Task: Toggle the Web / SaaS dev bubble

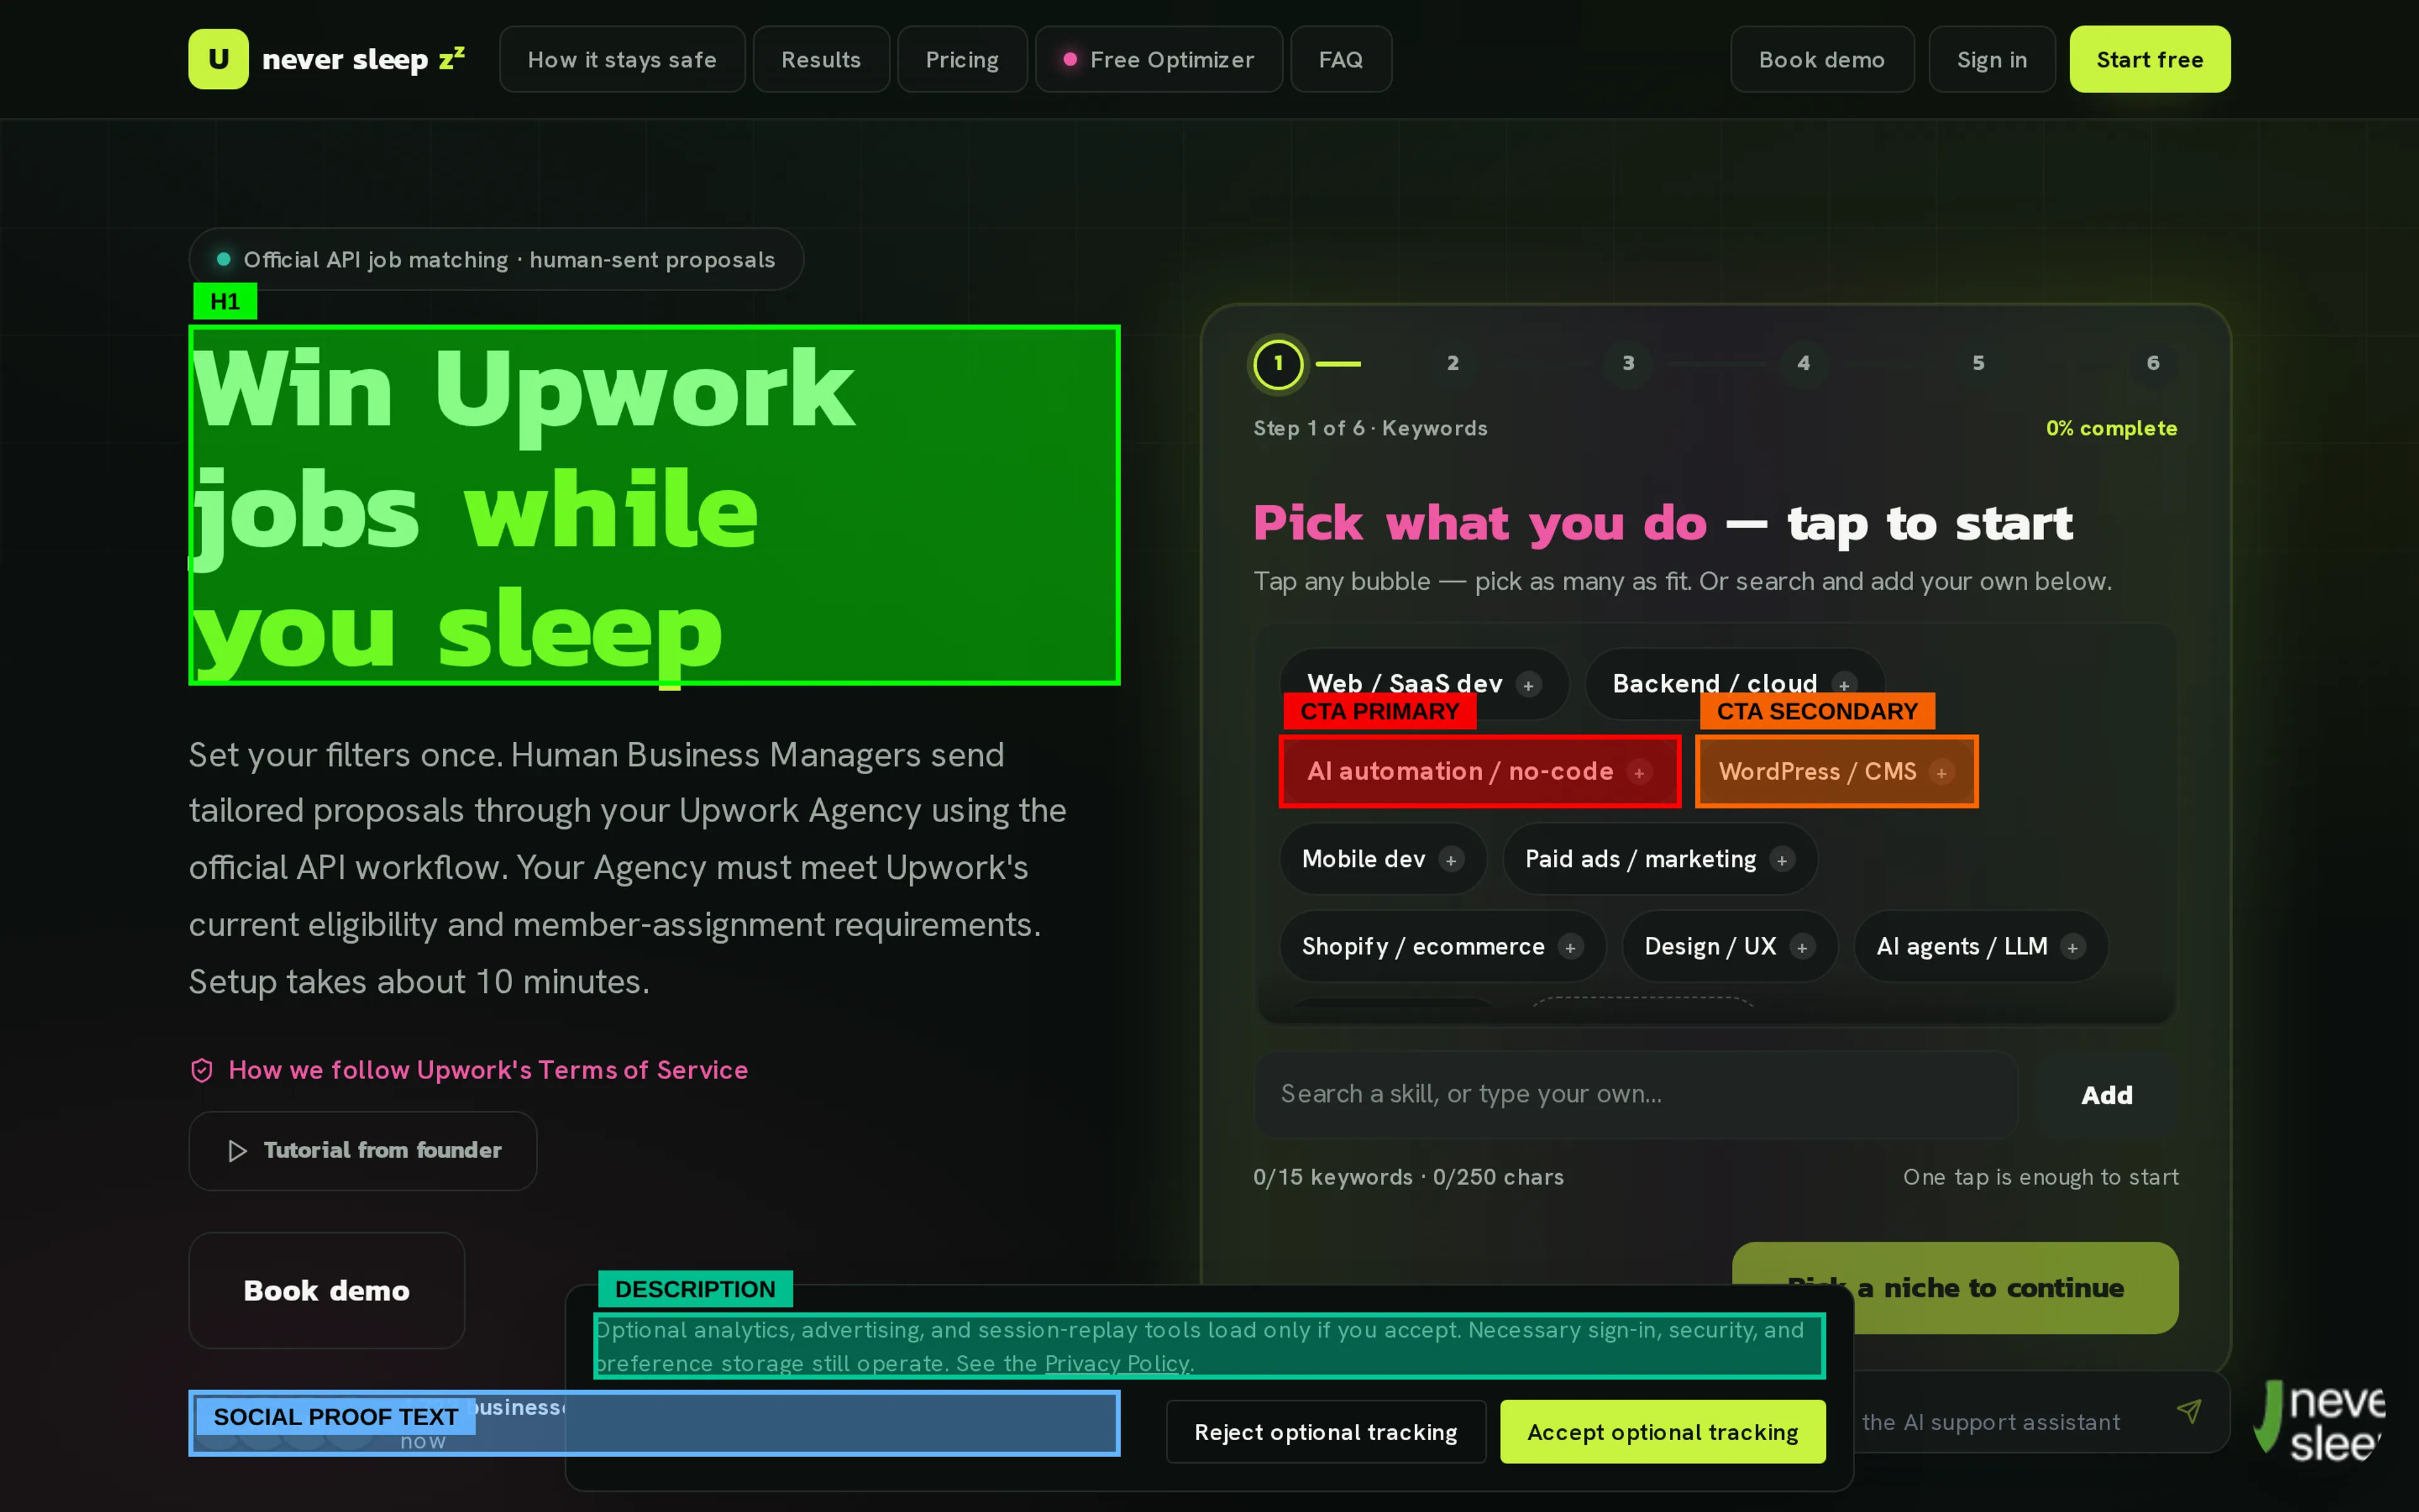Action: click(1424, 684)
